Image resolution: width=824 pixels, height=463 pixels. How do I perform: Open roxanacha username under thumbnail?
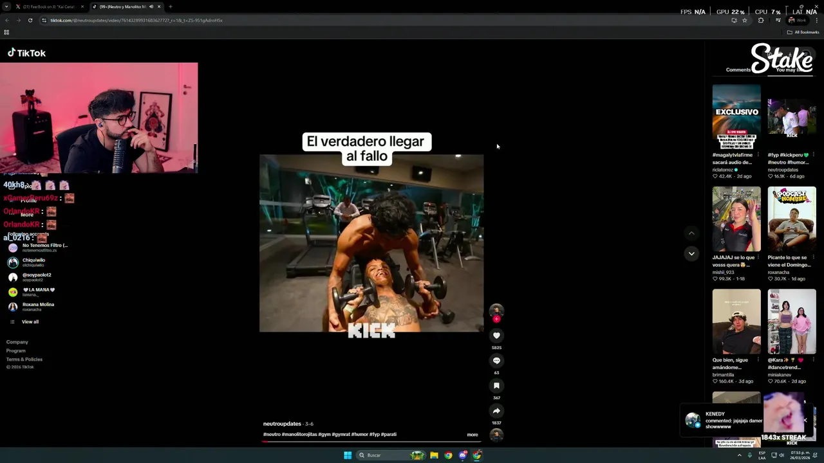778,272
